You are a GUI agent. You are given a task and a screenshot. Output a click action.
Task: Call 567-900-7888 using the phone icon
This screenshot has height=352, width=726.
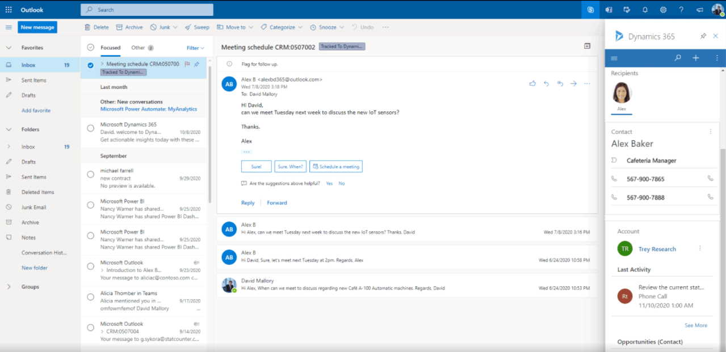[x=710, y=197]
